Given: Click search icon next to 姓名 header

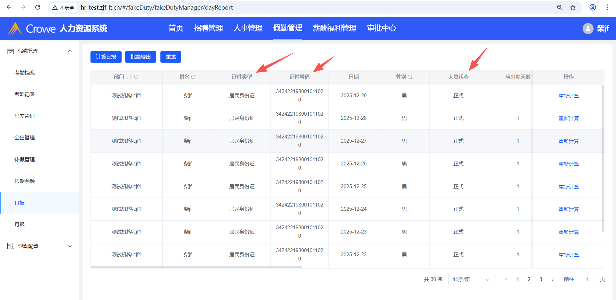Looking at the screenshot, I should pyautogui.click(x=193, y=77).
